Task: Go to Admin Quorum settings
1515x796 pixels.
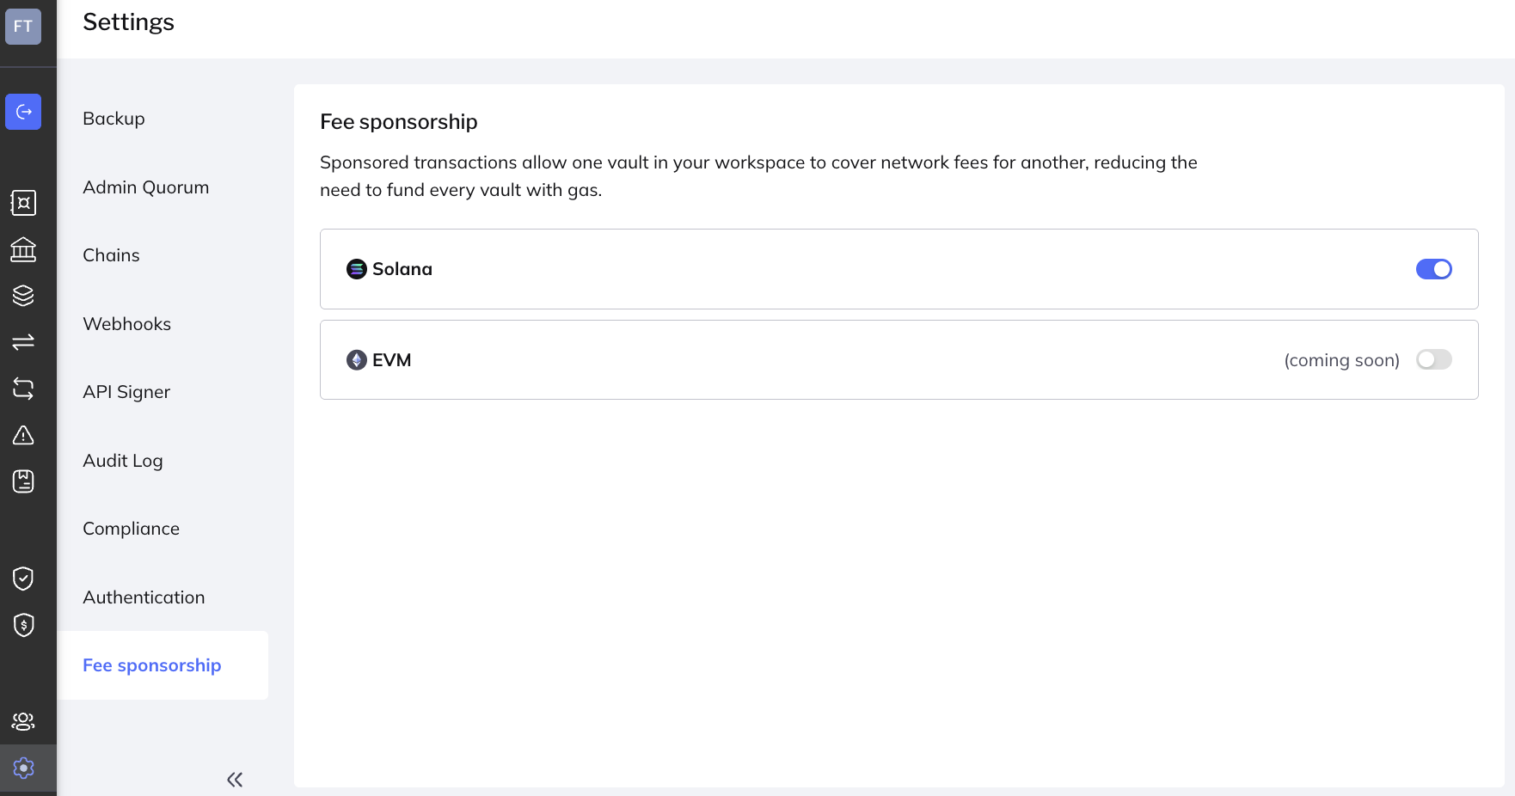Action: coord(145,187)
